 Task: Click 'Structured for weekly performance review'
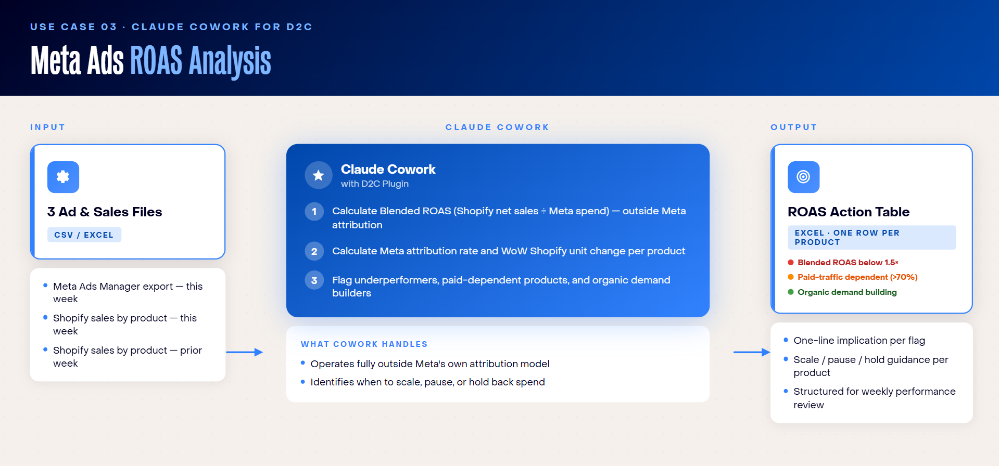pyautogui.click(x=875, y=398)
